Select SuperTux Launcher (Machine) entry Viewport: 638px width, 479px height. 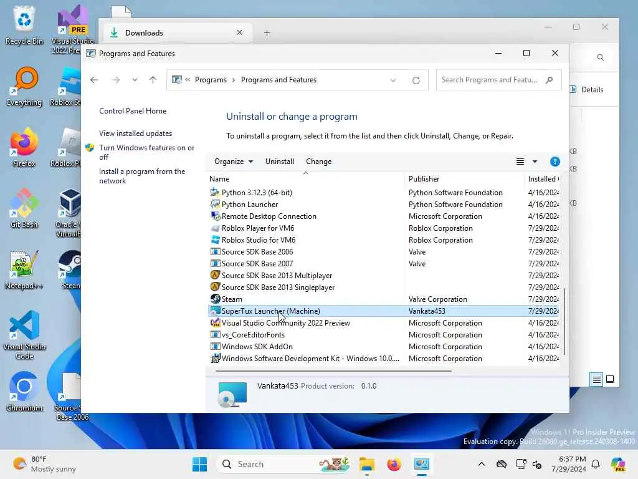pos(383,311)
